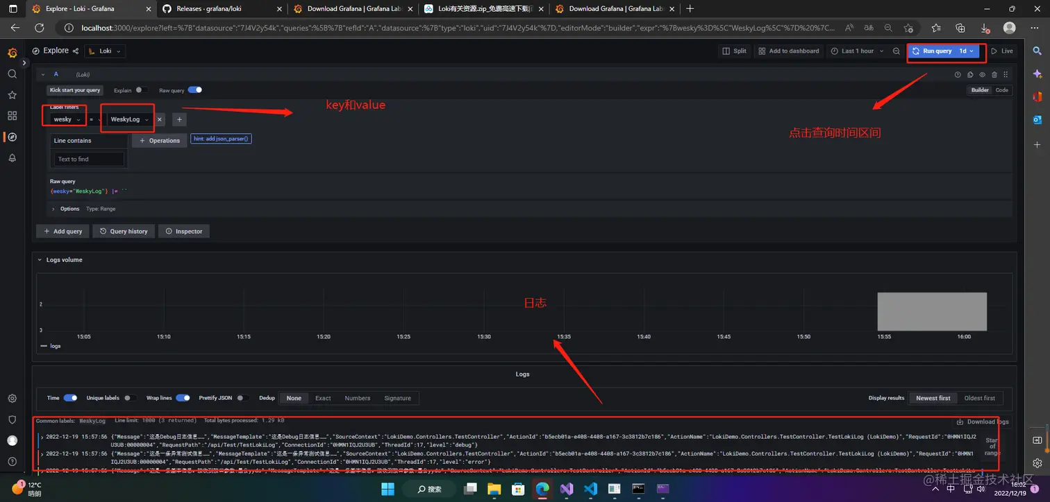Click Add to dashboard button
Screen dimensions: 1050x502
(789, 51)
